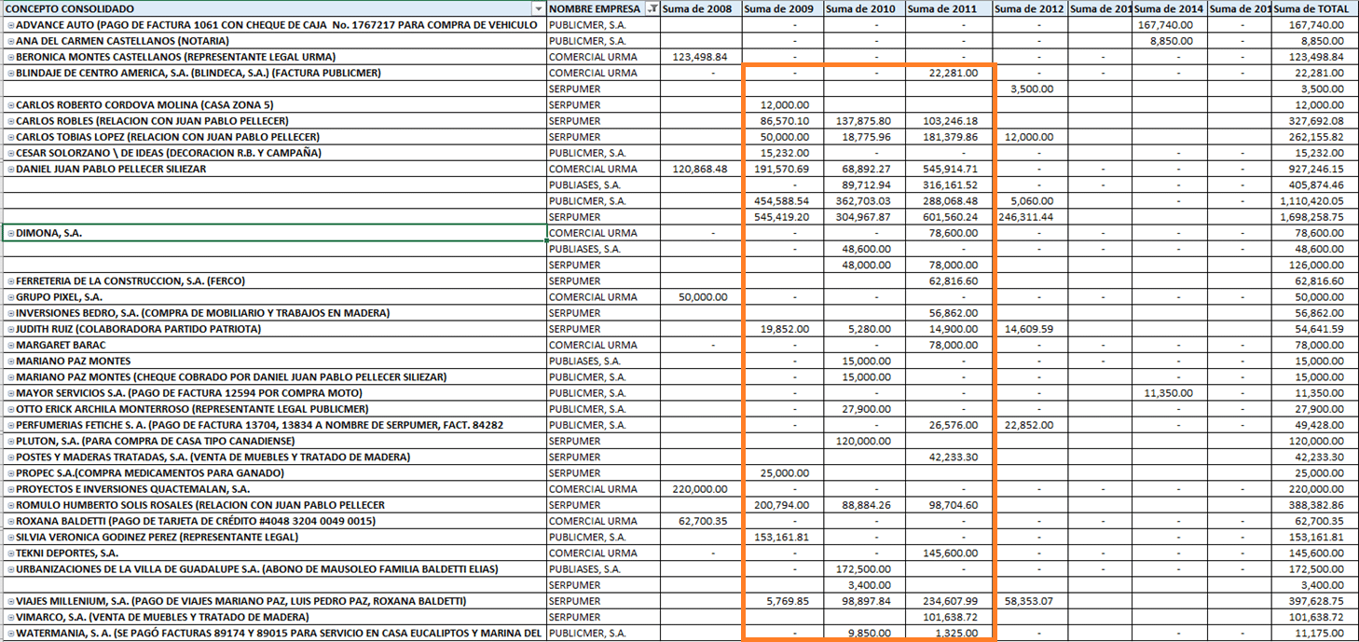The width and height of the screenshot is (1359, 642).
Task: Toggle collapse icon beside CARLOS ROBLES
Action: point(10,121)
